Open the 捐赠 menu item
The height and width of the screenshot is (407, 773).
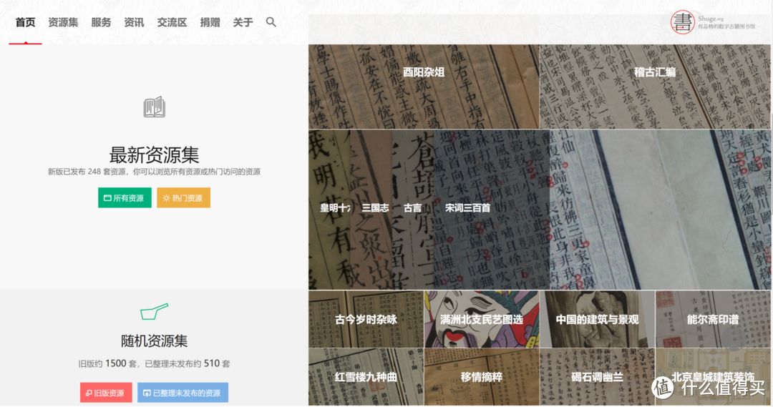pos(210,22)
